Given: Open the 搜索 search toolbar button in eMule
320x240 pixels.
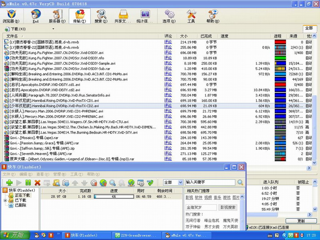Looking at the screenshot, I should pyautogui.click(x=101, y=16).
